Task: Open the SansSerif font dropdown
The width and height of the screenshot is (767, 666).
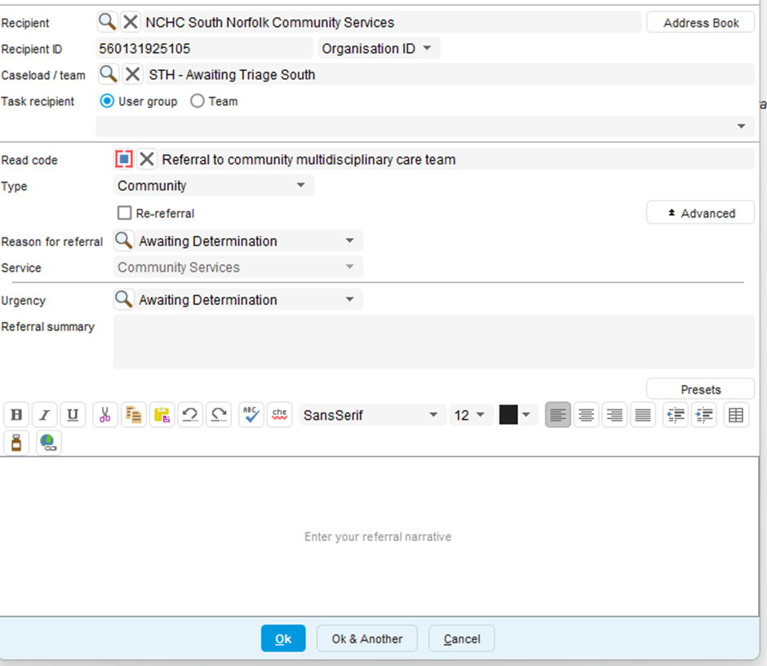Action: pyautogui.click(x=372, y=415)
